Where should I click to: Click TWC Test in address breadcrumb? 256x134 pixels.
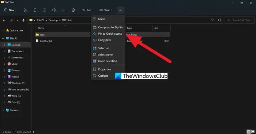click(67, 20)
